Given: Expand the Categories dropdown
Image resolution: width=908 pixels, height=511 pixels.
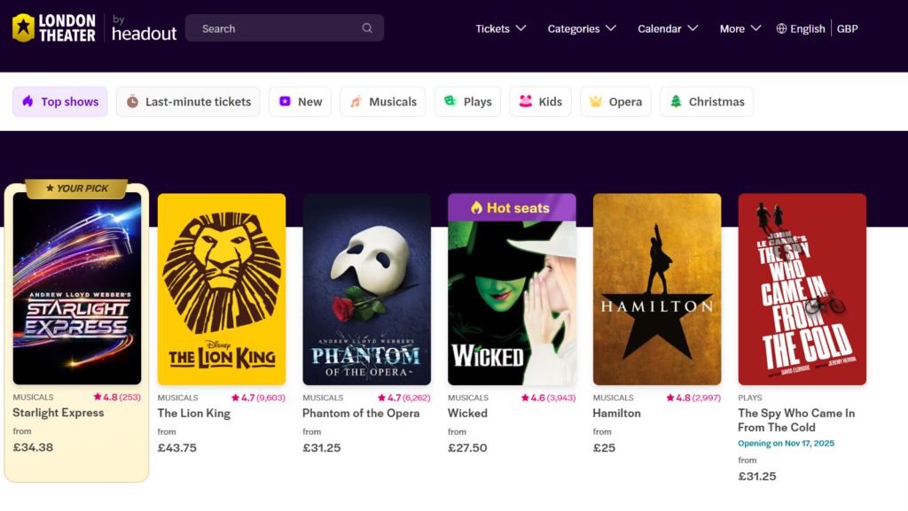Looking at the screenshot, I should (582, 29).
